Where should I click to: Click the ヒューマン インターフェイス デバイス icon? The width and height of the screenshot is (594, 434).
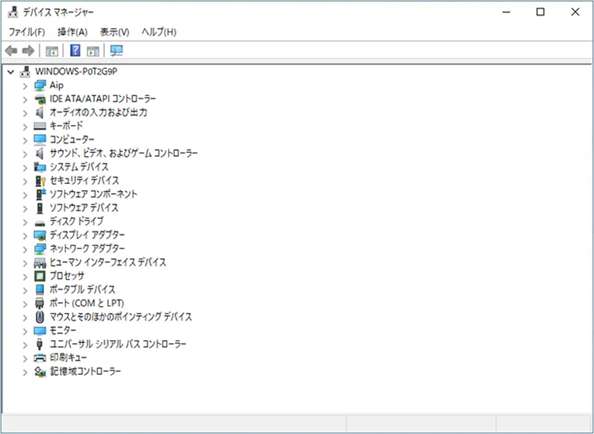(x=40, y=262)
